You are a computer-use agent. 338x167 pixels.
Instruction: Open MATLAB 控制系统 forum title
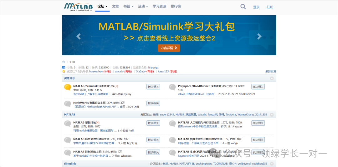[x=84, y=151]
